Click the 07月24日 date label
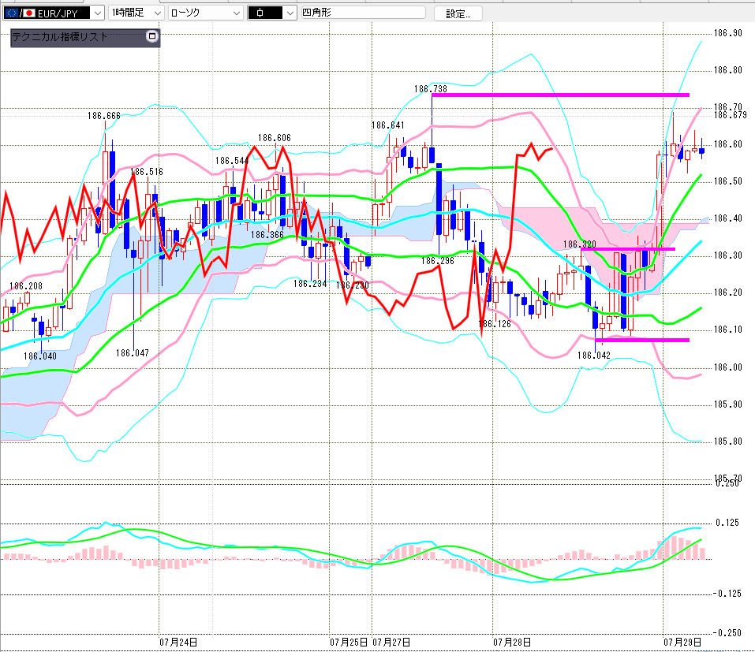This screenshot has height=652, width=755. [x=178, y=643]
